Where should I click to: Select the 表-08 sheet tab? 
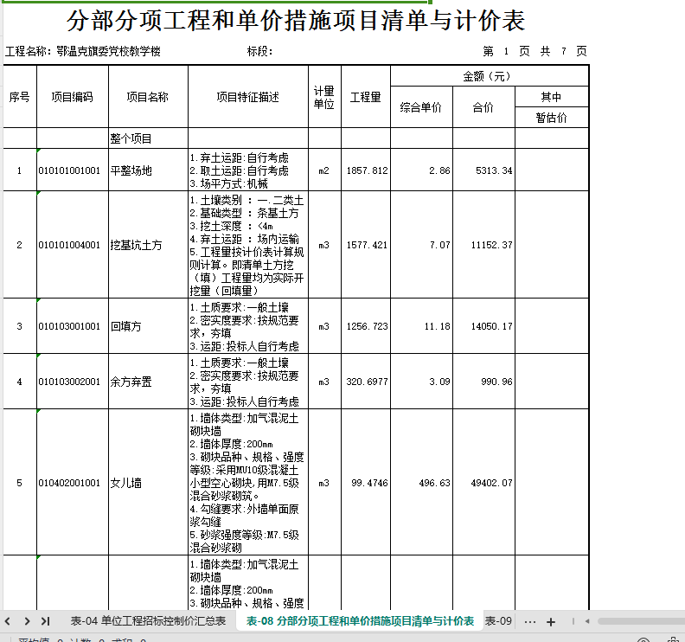pyautogui.click(x=360, y=621)
